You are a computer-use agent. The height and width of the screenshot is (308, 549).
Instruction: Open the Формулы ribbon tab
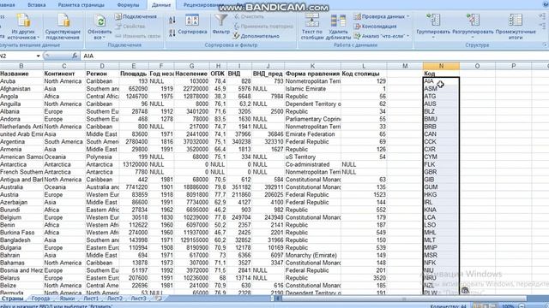(128, 5)
